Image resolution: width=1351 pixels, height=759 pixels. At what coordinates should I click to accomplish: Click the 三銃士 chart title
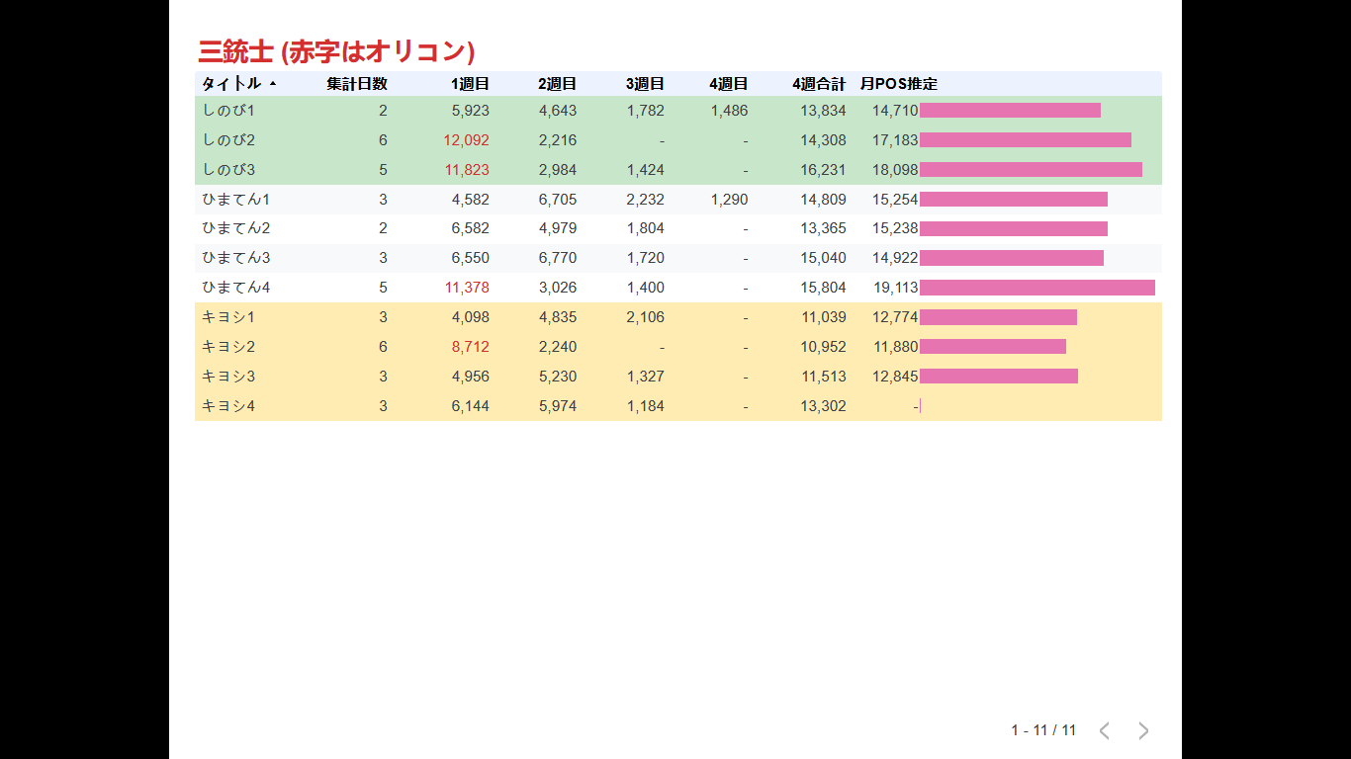[x=336, y=51]
